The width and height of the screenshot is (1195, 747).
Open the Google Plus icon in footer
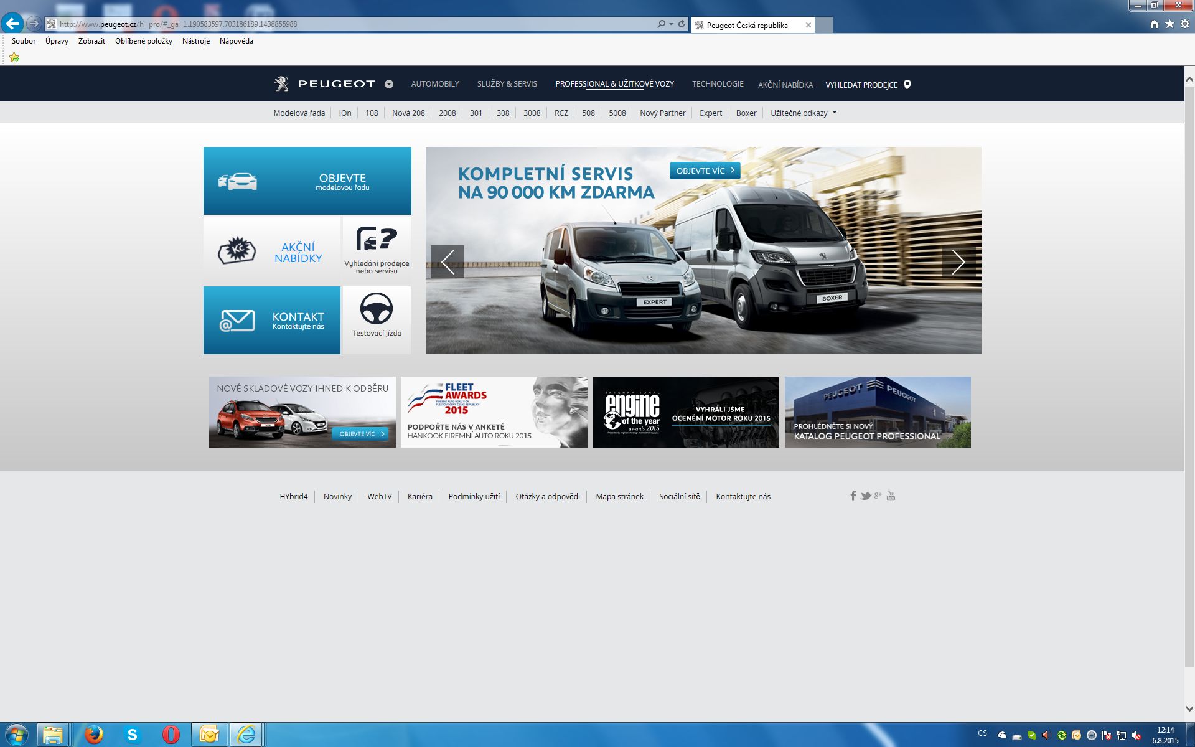click(878, 496)
